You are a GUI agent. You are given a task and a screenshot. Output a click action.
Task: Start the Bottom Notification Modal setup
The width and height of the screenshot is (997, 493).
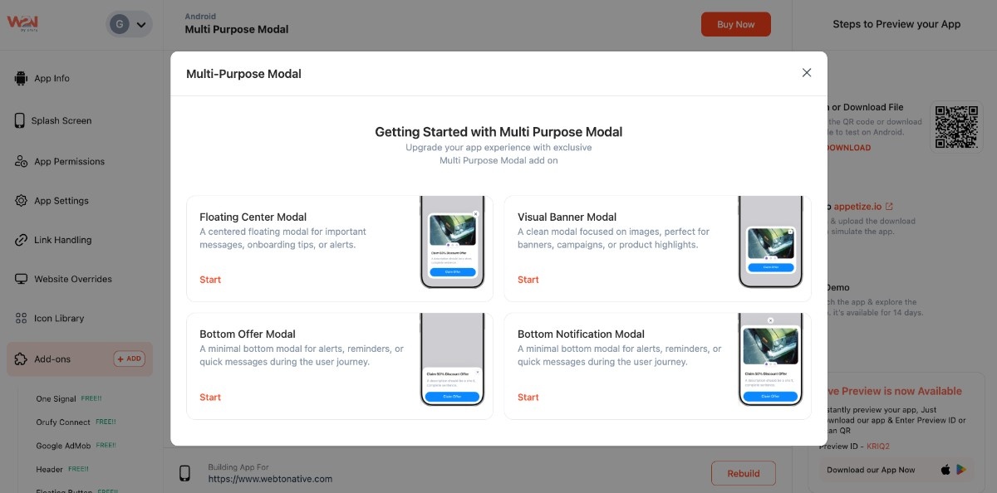coord(528,398)
